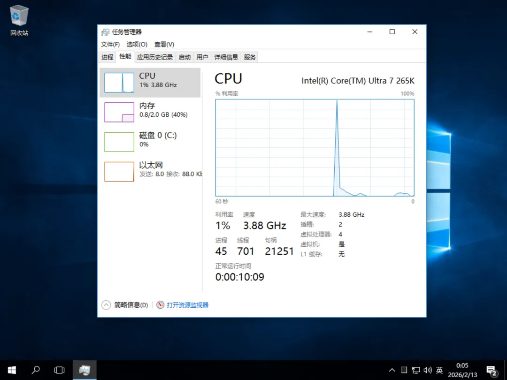The height and width of the screenshot is (380, 507).
Task: Click the processor name Intel(R) Core(TM) Ultra 7 265K
Action: click(358, 81)
